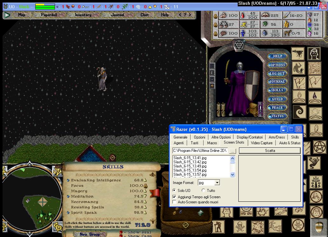328x237 pixels.
Task: Click the walking figure with staff icon
Action: pyautogui.click(x=218, y=227)
